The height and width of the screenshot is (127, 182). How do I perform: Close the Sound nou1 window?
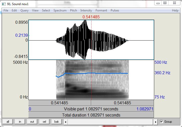(x=174, y=3)
